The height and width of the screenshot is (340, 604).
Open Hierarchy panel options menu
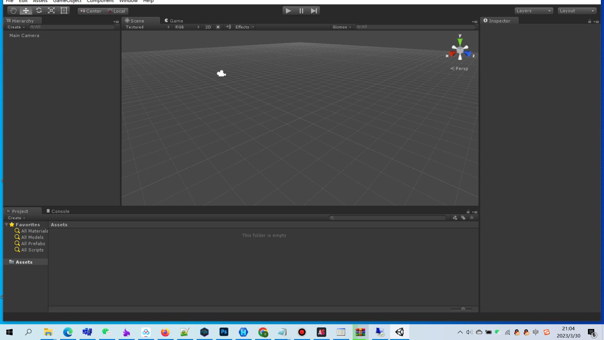[x=116, y=22]
